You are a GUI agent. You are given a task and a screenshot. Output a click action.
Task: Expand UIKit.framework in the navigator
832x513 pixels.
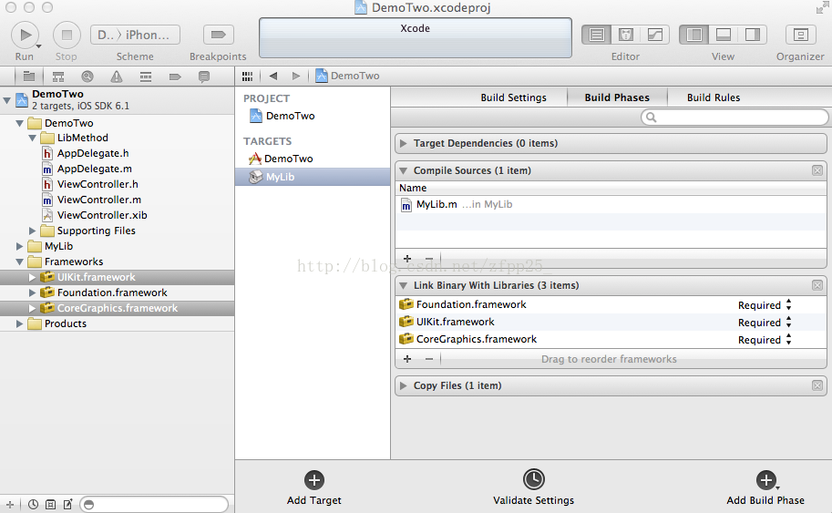[x=33, y=277]
